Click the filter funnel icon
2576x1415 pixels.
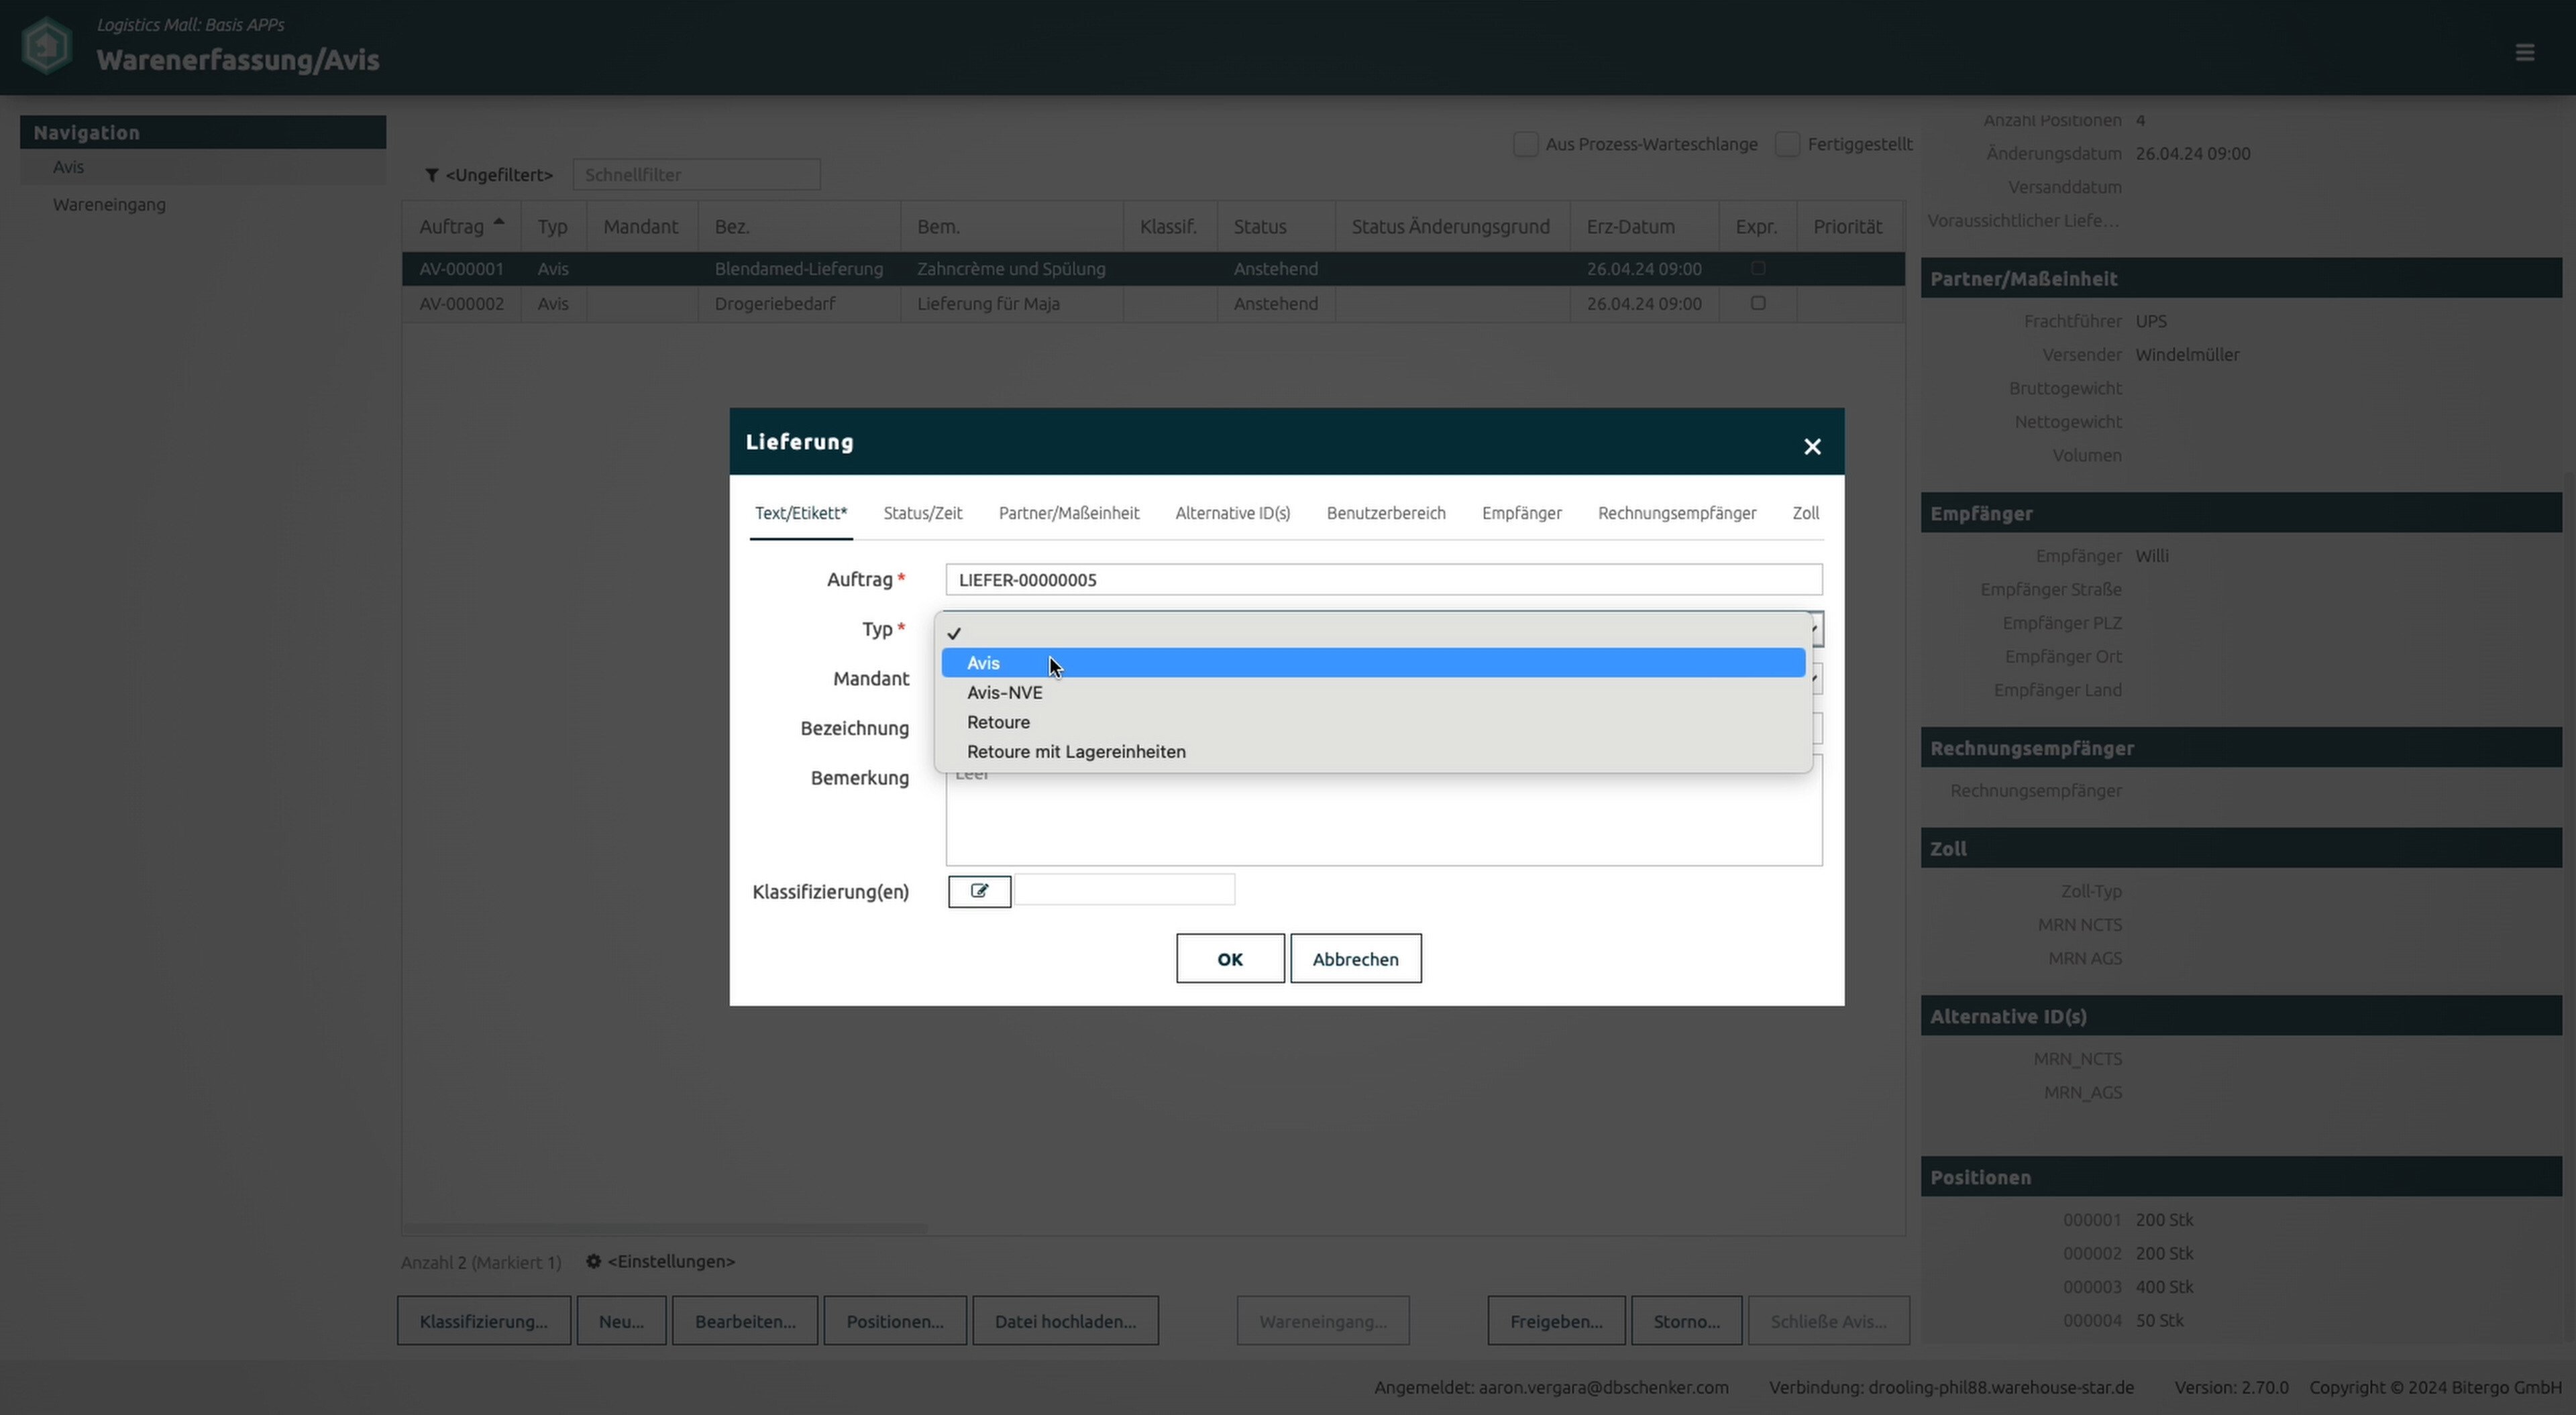432,175
